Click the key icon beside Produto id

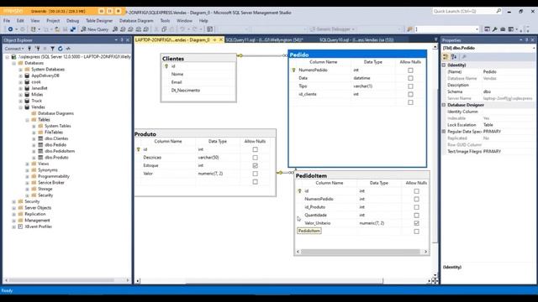139,149
